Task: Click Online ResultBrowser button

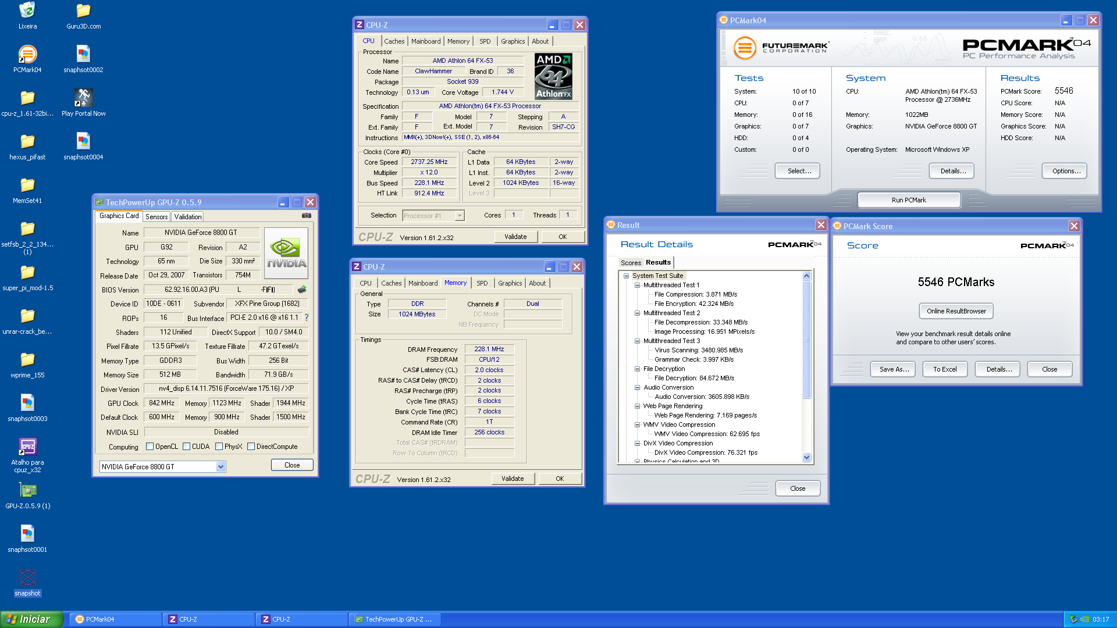Action: (x=956, y=311)
